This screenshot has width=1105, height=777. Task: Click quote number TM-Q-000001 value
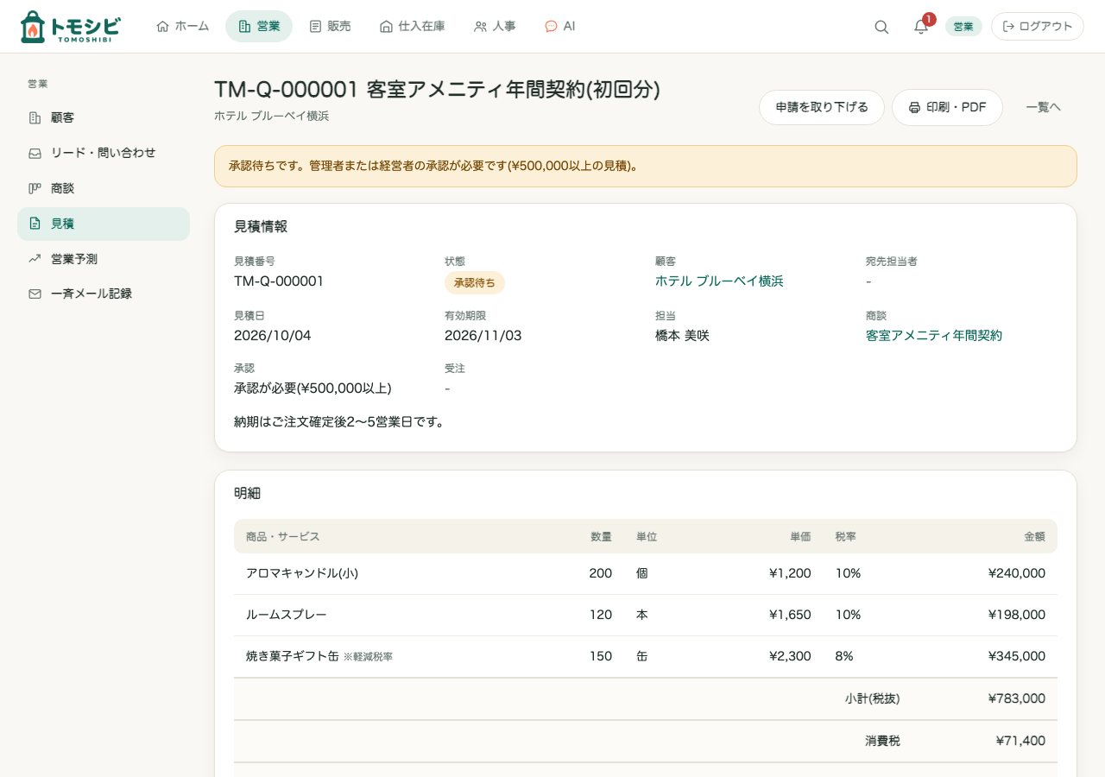pyautogui.click(x=279, y=281)
